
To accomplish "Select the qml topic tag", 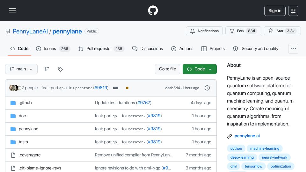I will tap(233, 166).
